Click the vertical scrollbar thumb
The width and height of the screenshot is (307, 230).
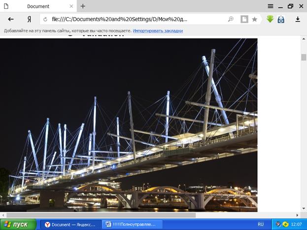[x=304, y=57]
